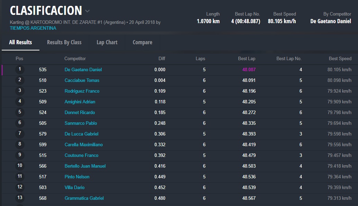Click the De Lucca Gabriel link
358x206 pixels.
pos(81,134)
